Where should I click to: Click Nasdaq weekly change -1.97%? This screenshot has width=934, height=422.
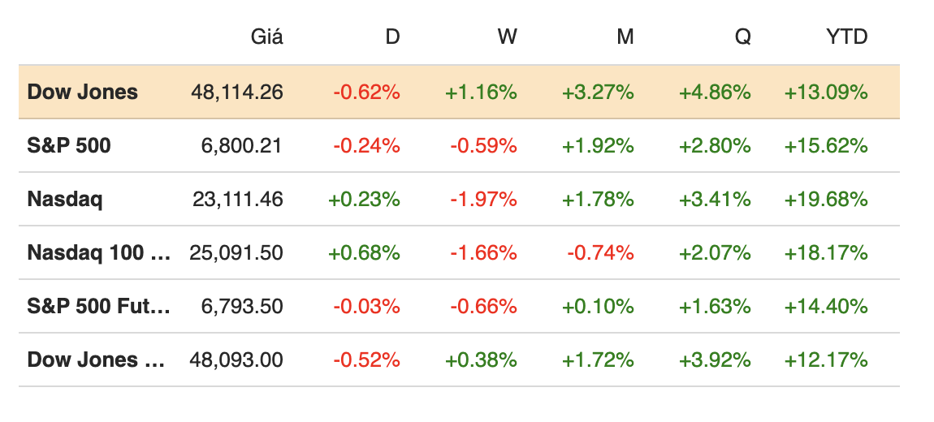tap(484, 199)
